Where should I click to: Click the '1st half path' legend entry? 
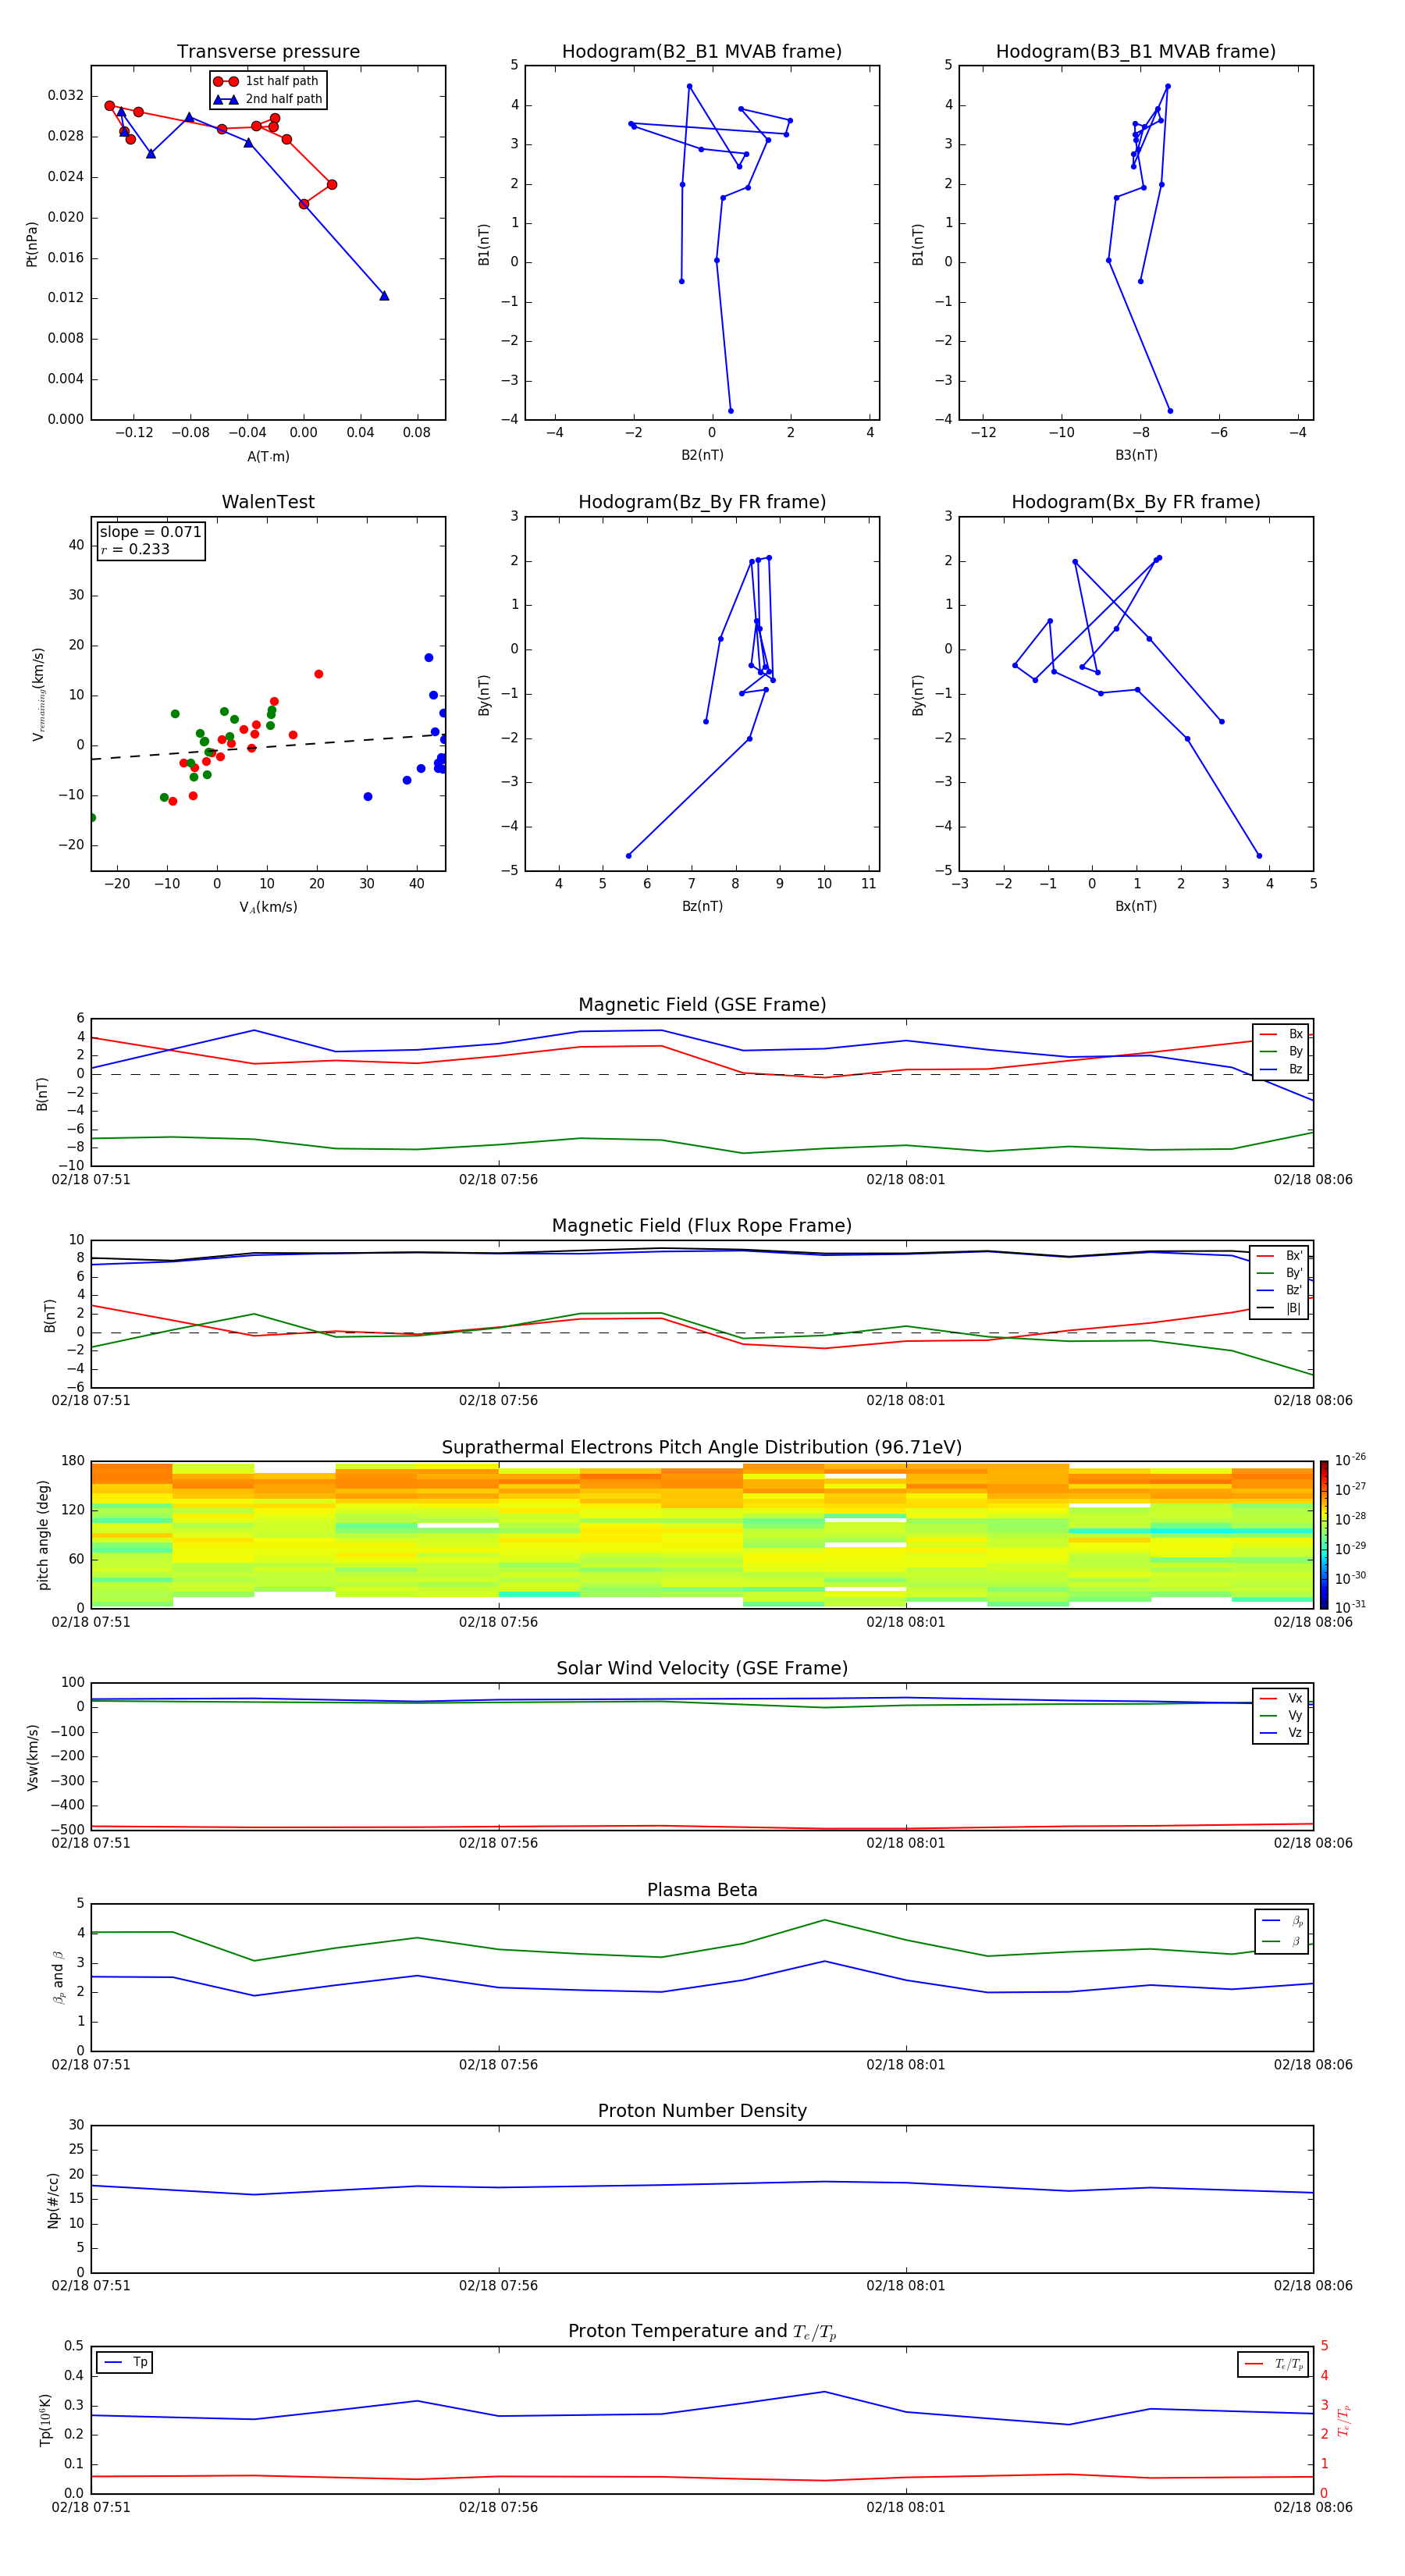coord(267,81)
